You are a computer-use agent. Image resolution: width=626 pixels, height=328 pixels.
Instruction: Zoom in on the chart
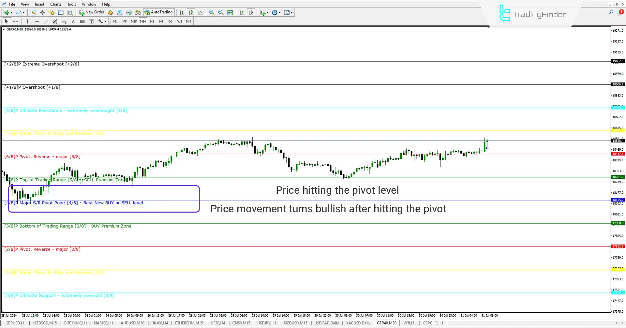(x=212, y=12)
